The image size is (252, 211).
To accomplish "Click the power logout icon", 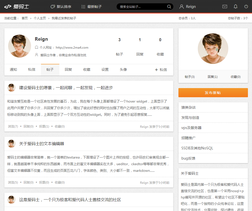I will point(246,7).
